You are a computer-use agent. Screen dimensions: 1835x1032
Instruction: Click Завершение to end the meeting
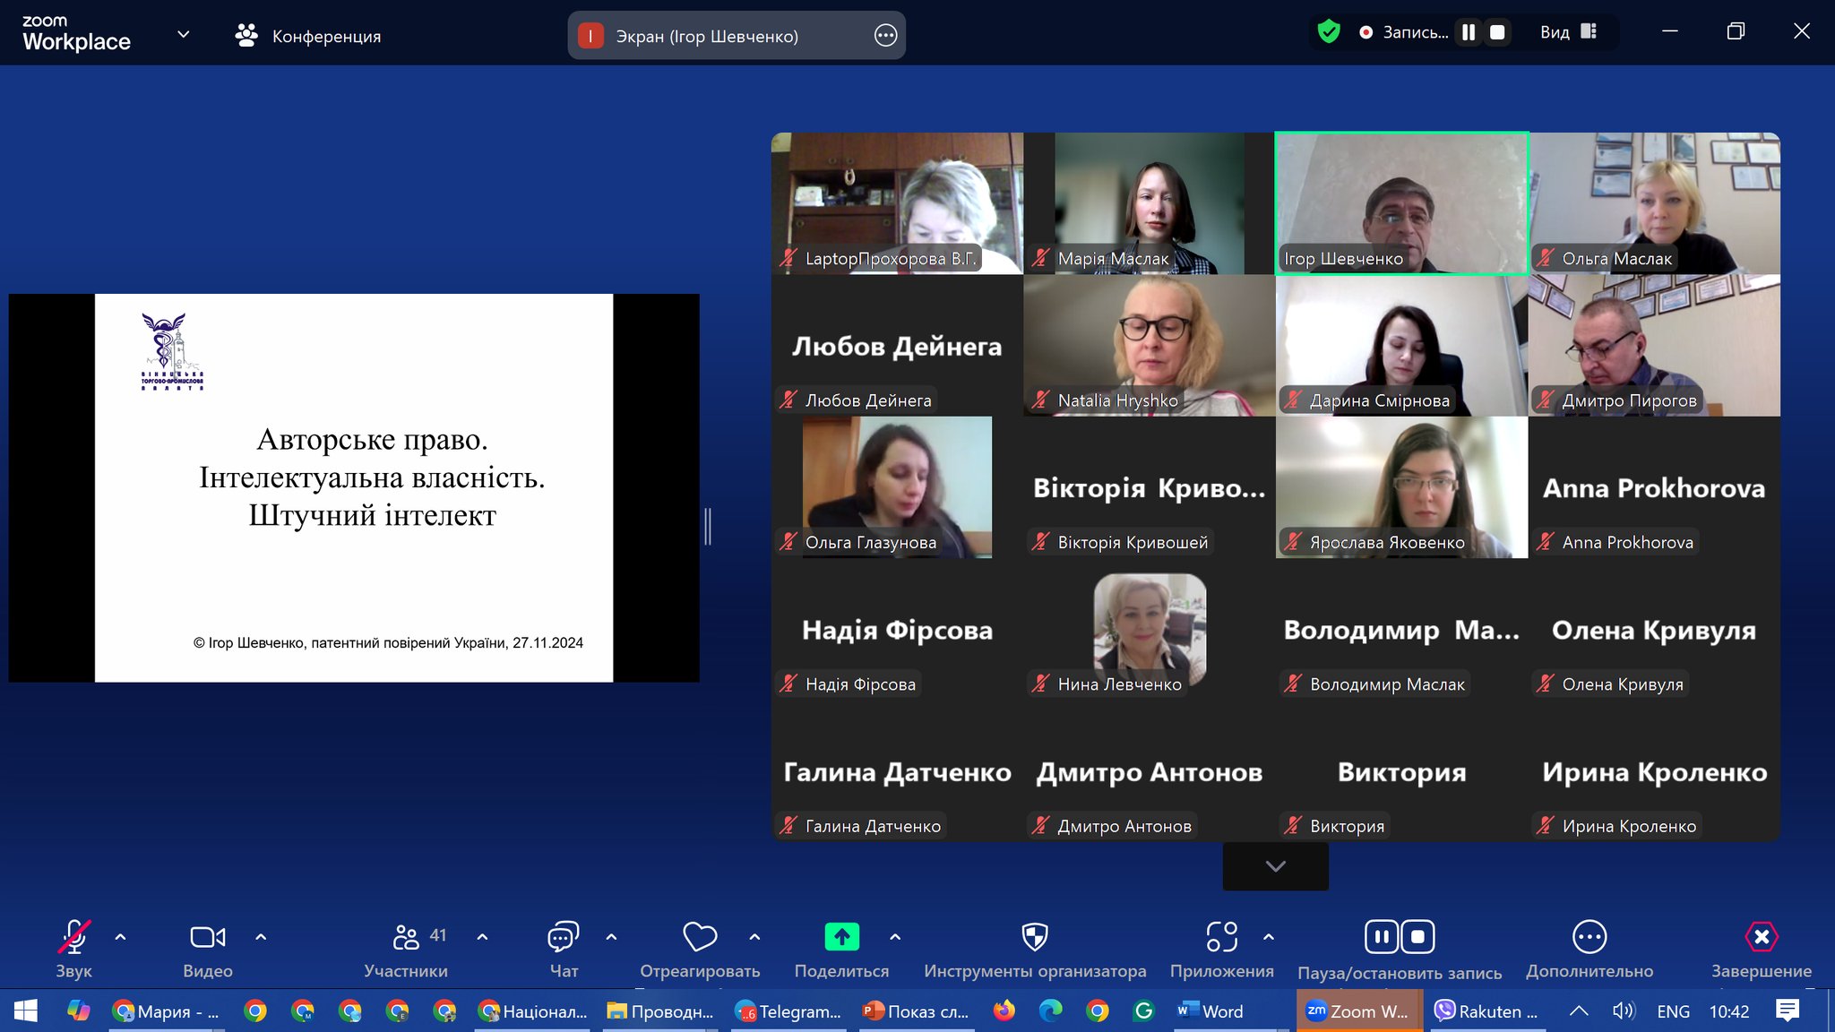click(1762, 937)
